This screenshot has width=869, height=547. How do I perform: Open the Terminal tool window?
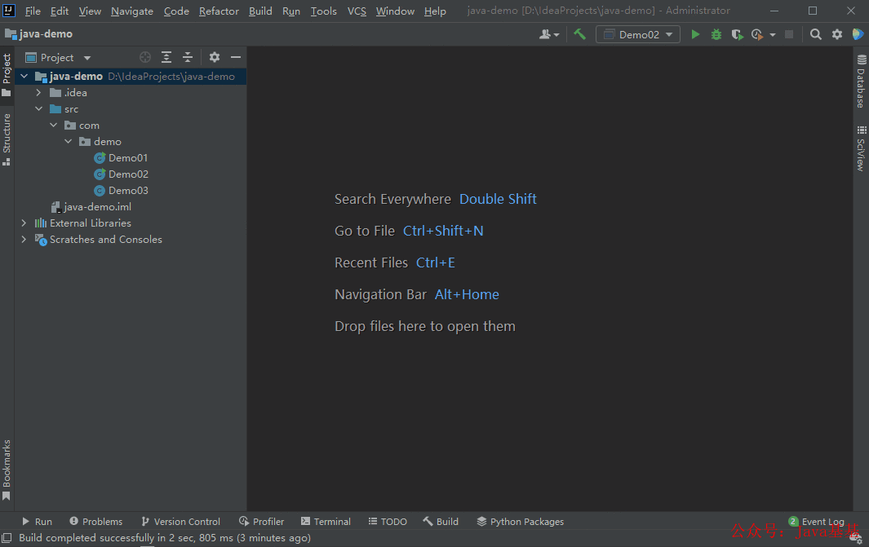(326, 522)
